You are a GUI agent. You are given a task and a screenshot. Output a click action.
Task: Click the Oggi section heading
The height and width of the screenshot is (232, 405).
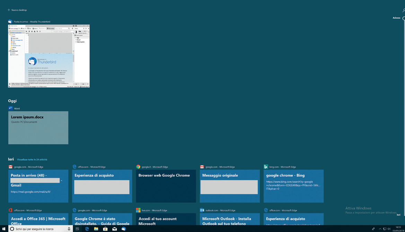[x=12, y=101]
